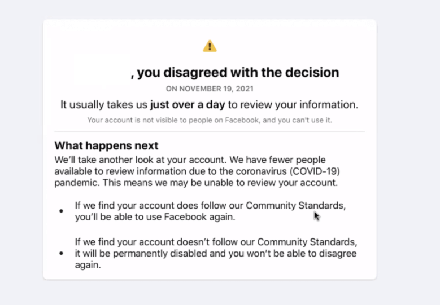Click the yellow warning triangle icon
The width and height of the screenshot is (440, 305).
pos(210,46)
